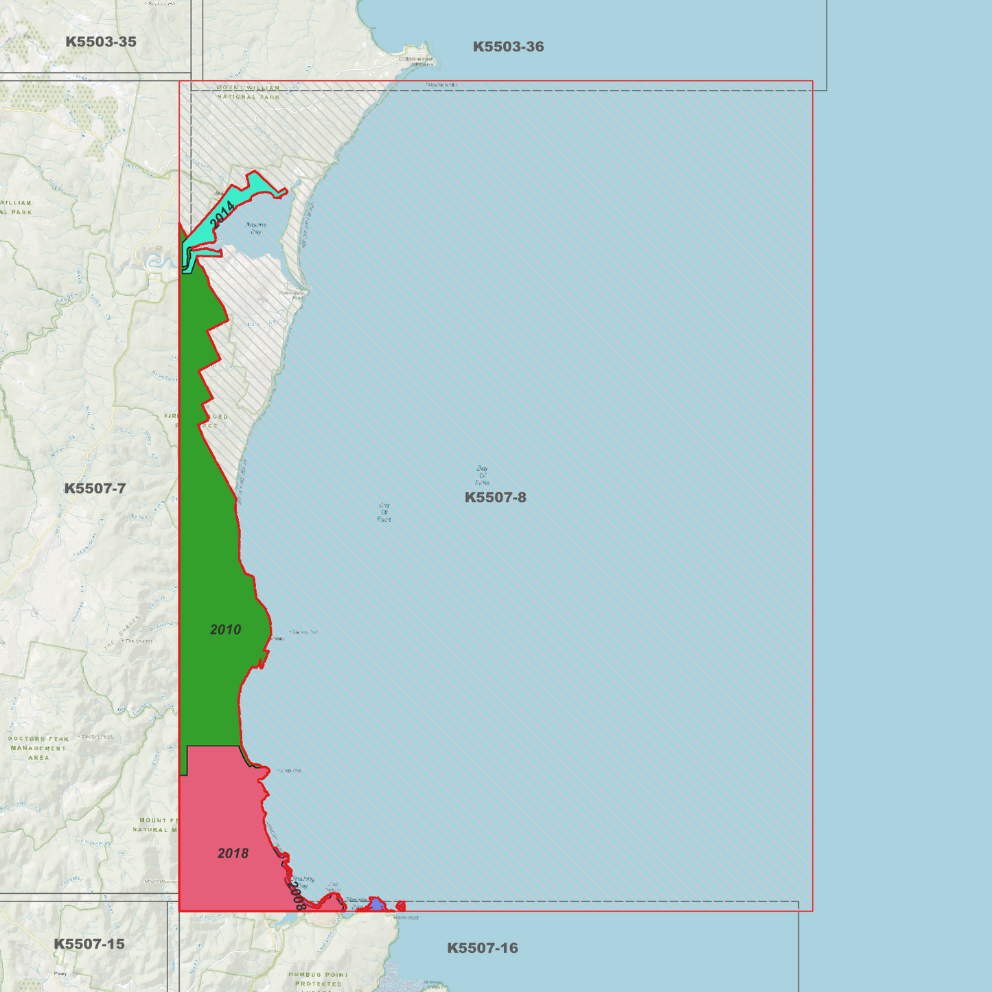992x992 pixels.
Task: Click the Mount William National Park label
Action: pyautogui.click(x=249, y=92)
